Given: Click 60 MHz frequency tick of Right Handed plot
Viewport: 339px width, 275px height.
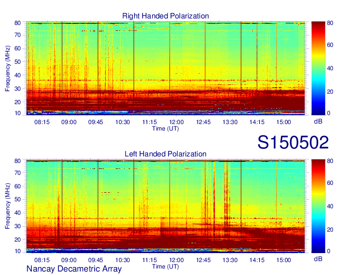Looking at the screenshot, I should pos(17,48).
